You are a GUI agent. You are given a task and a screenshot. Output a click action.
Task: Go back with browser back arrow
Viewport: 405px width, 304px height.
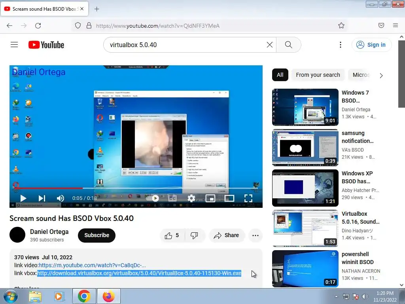point(9,25)
